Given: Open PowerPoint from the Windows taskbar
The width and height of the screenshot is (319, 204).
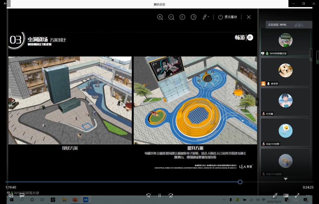Looking at the screenshot, I should click(75, 200).
